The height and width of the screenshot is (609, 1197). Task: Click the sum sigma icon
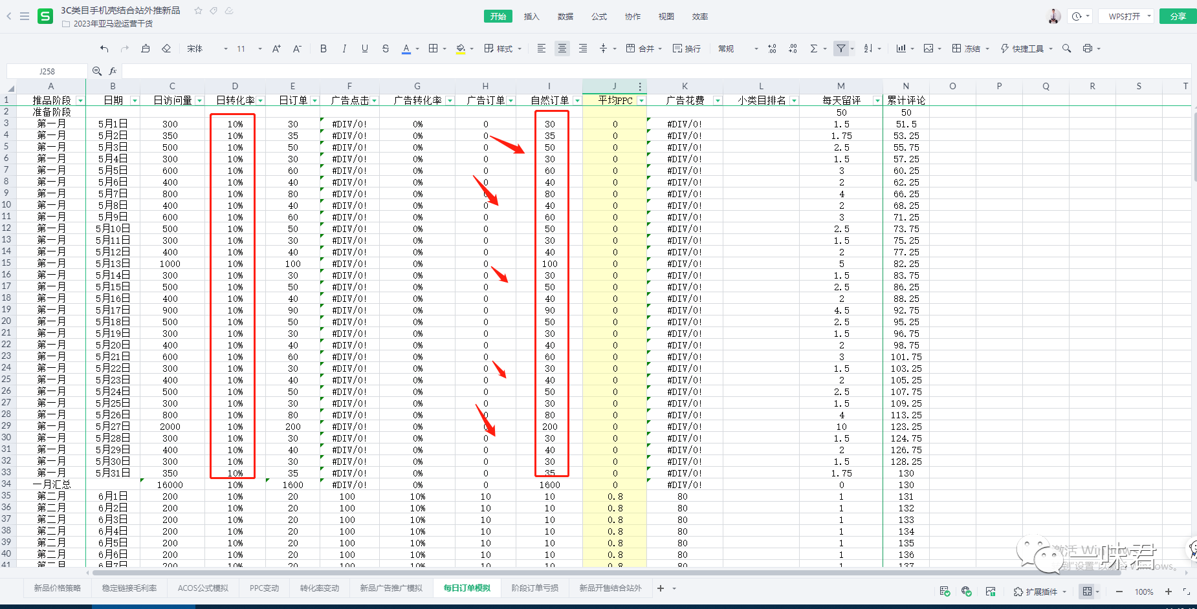[814, 48]
